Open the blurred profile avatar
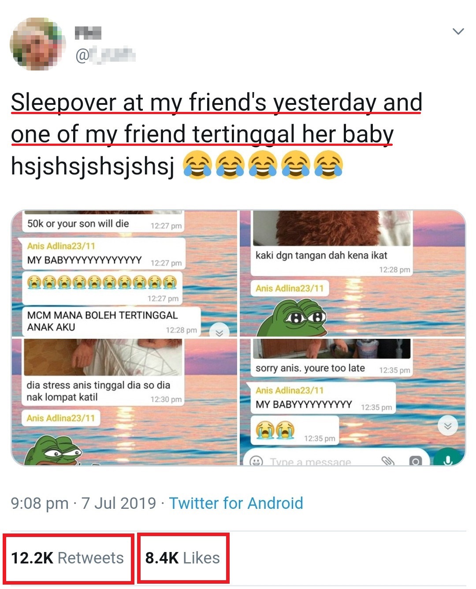 [38, 44]
